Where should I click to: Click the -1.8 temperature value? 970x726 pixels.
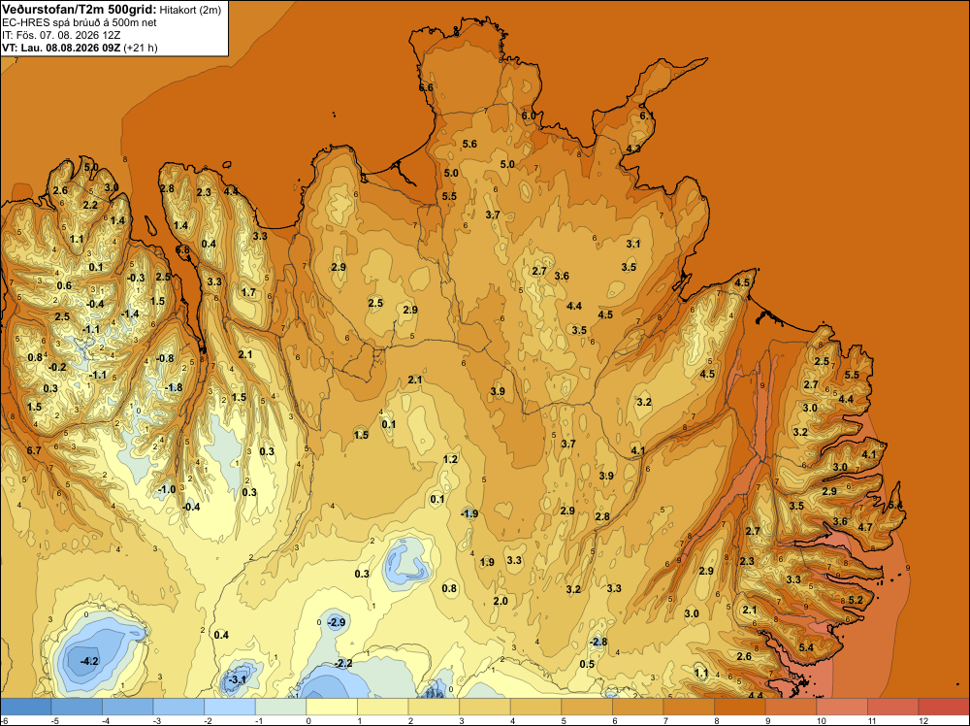click(174, 387)
